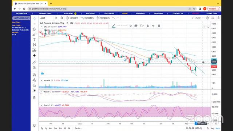
Task: Open the Compare symbol dialog
Action: (x=72, y=18)
